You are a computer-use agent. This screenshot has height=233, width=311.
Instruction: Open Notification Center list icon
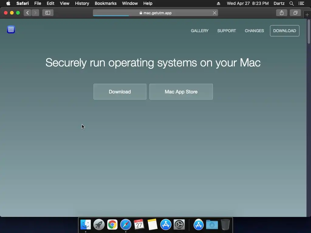[301, 3]
